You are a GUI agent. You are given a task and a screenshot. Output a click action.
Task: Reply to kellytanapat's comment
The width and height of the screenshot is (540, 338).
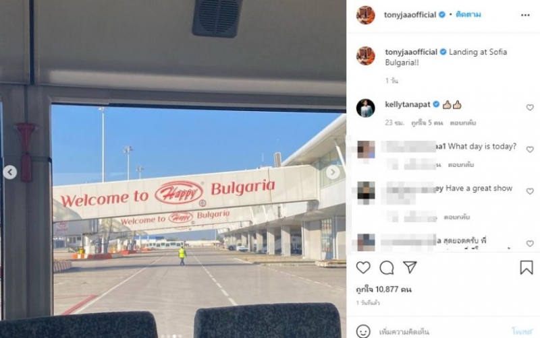(x=463, y=123)
